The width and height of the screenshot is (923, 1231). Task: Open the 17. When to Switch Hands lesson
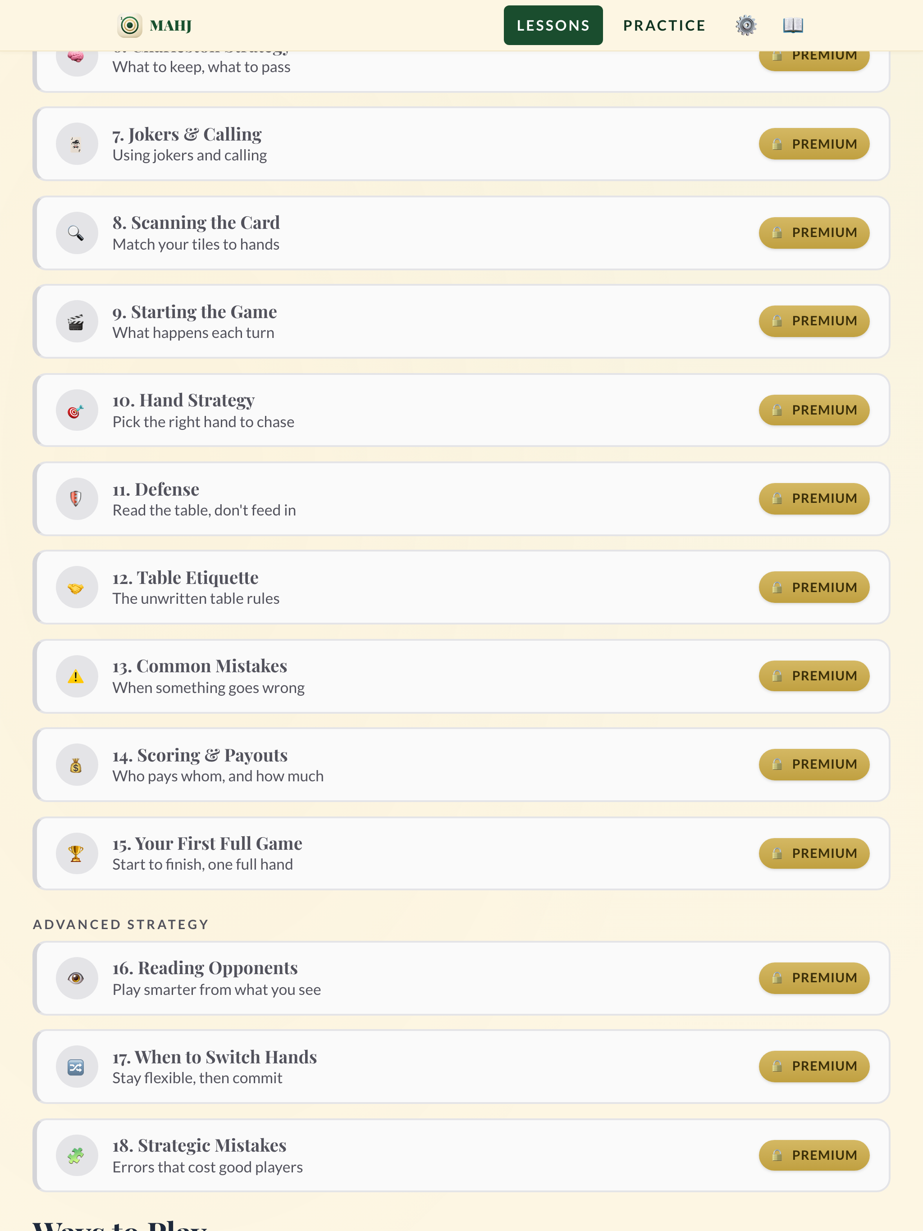coord(461,1067)
